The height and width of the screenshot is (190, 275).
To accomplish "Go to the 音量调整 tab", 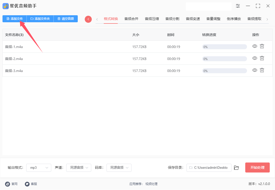I will pos(213,19).
